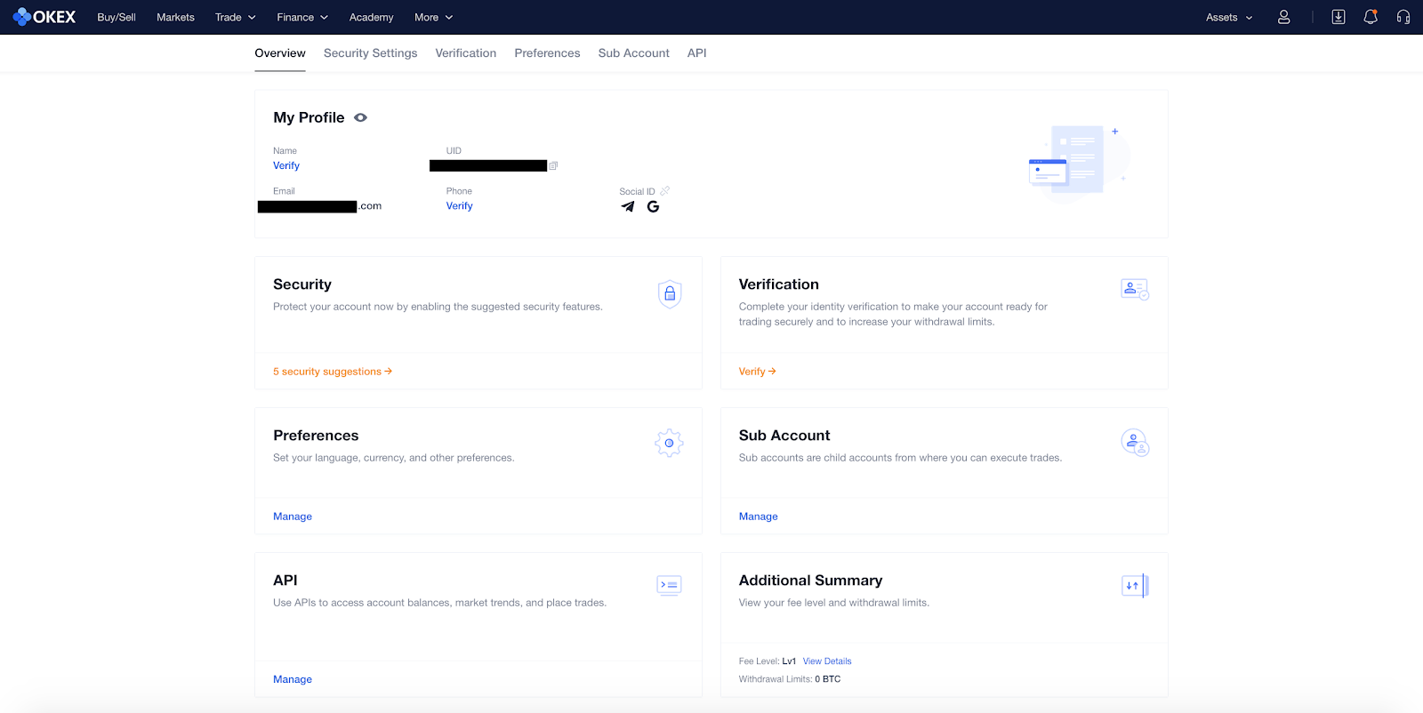Click the 5 security suggestions link

pos(332,372)
